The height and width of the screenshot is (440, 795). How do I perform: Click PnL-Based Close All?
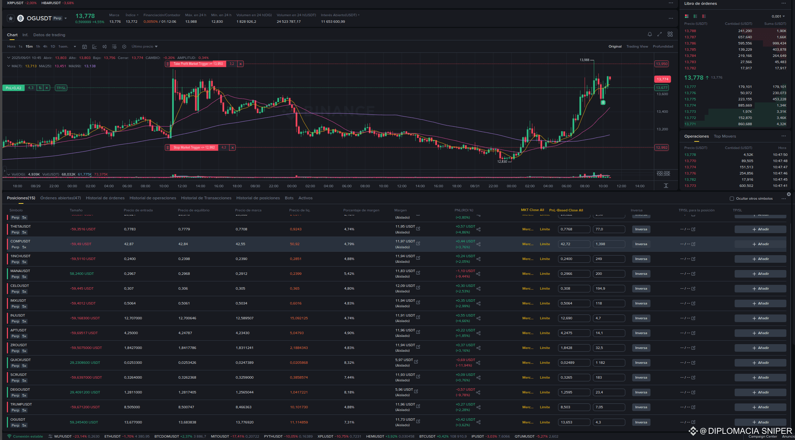[566, 210]
